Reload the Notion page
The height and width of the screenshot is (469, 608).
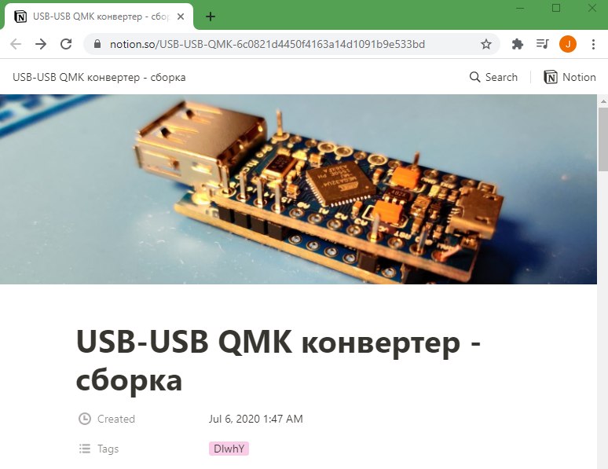pyautogui.click(x=66, y=44)
